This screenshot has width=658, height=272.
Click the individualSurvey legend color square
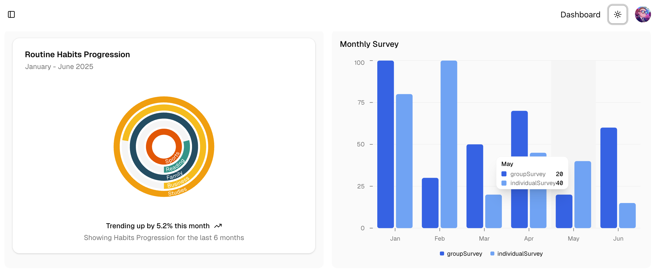click(492, 253)
